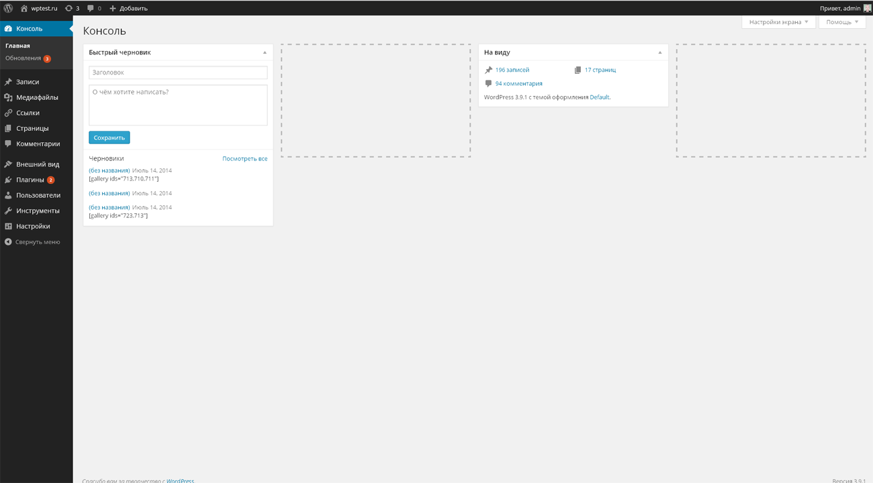Image resolution: width=873 pixels, height=483 pixels.
Task: Expand the Настройки экрана panel
Action: 779,22
